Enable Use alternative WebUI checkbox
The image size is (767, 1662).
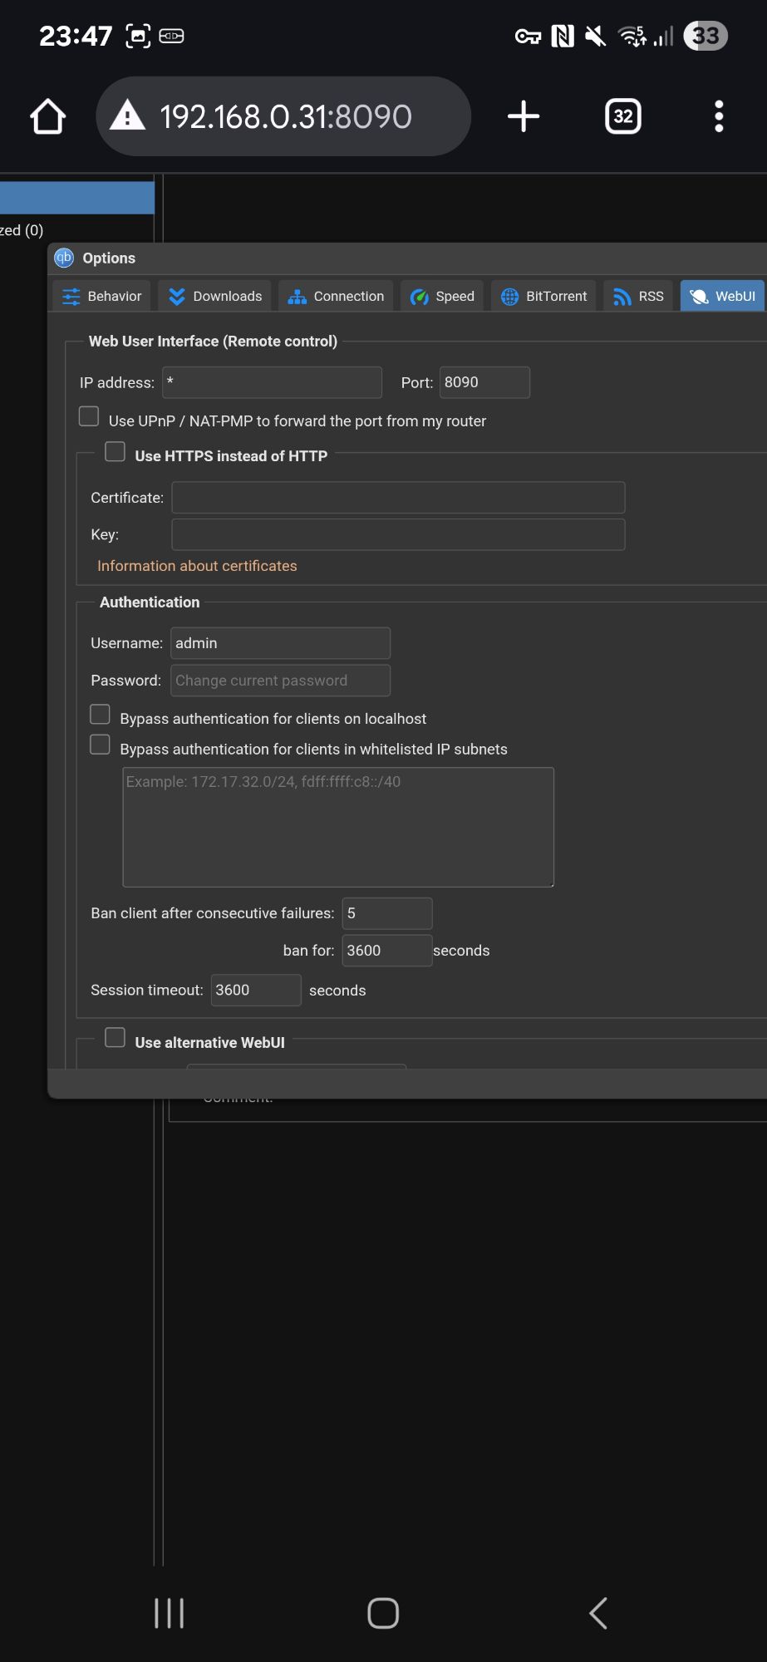point(116,1038)
